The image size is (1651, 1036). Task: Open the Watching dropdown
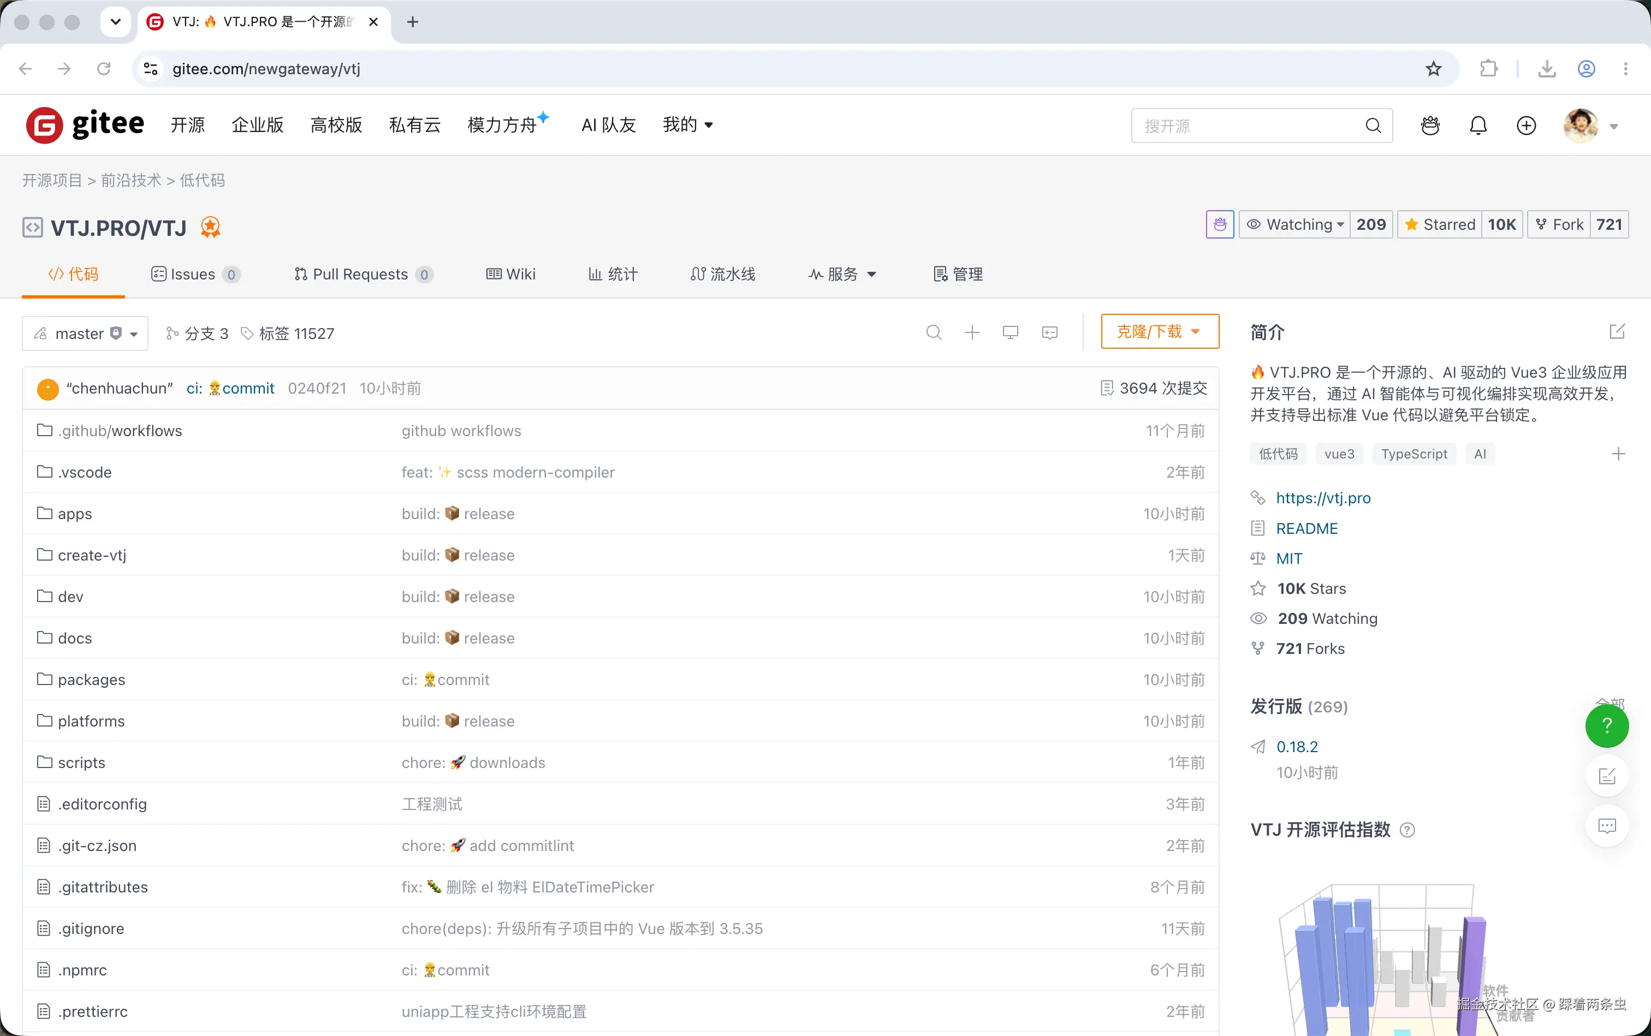[1294, 224]
